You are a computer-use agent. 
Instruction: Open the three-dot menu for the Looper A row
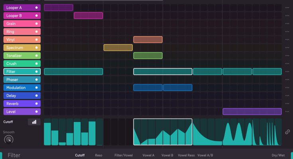coord(287,8)
